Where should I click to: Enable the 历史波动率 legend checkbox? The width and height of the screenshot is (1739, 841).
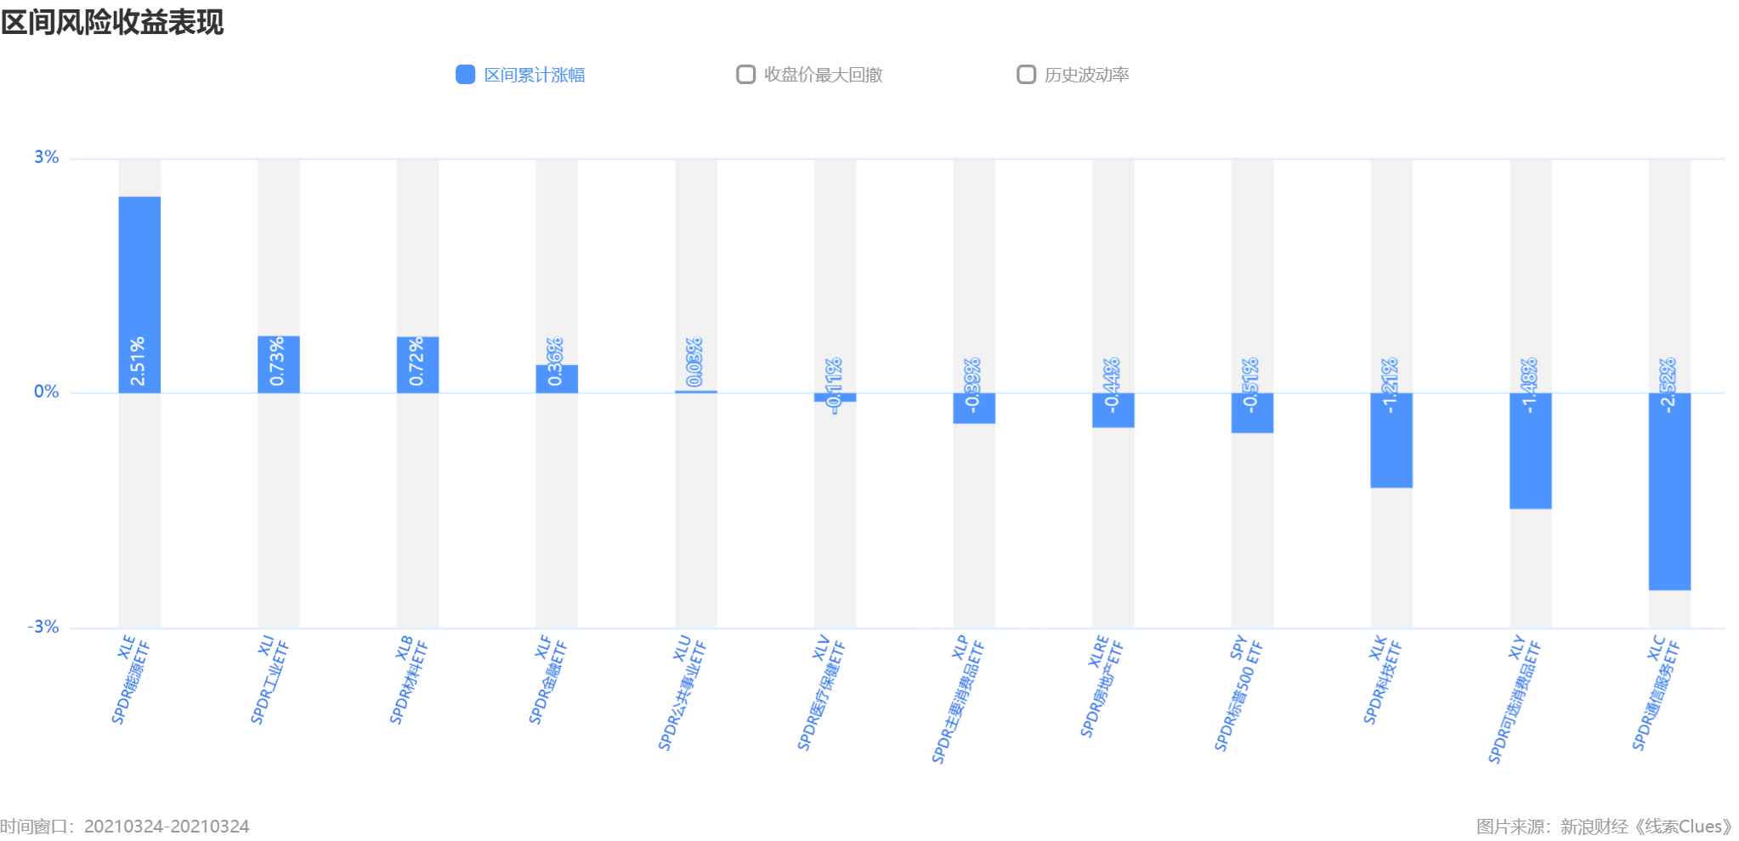1026,75
